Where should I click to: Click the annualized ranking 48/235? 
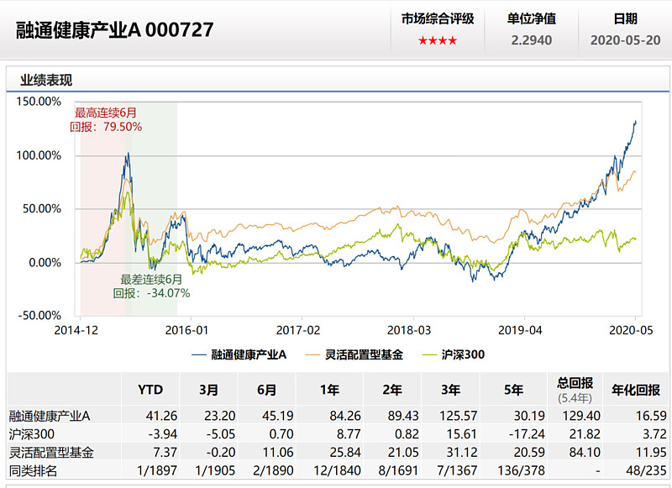click(646, 471)
